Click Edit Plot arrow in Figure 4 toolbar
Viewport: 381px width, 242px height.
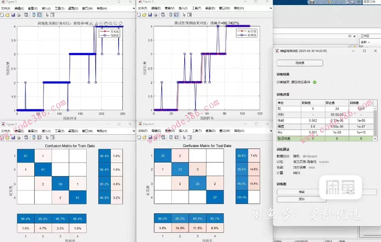click(184, 138)
